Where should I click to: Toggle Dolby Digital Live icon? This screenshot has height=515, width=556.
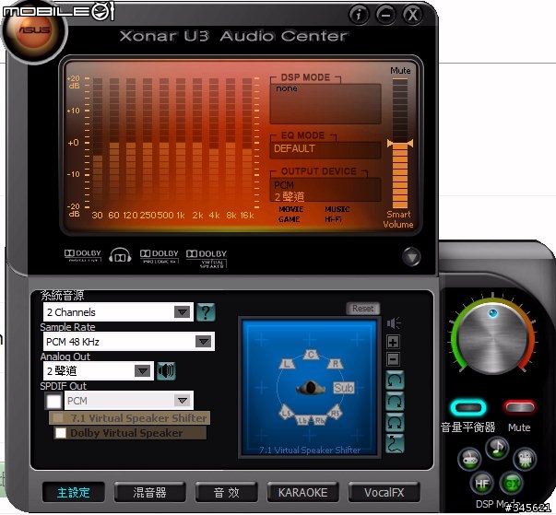(83, 255)
